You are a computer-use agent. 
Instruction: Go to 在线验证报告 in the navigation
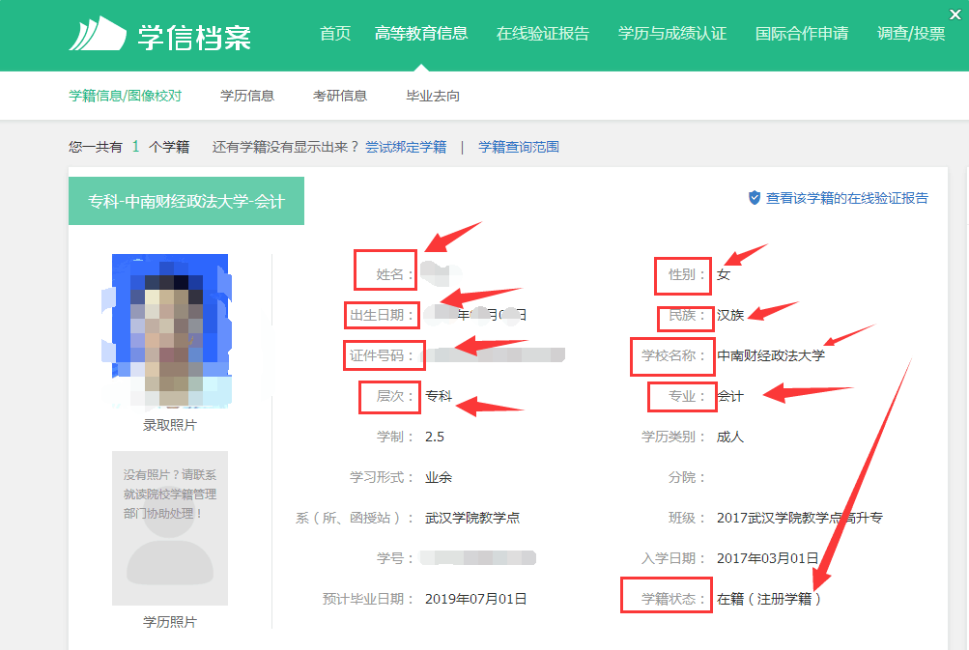(x=543, y=34)
